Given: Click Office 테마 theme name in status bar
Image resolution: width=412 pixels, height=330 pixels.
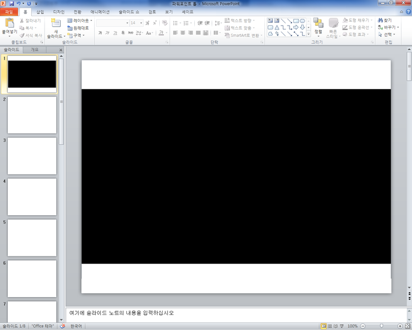Looking at the screenshot, I should pos(42,326).
